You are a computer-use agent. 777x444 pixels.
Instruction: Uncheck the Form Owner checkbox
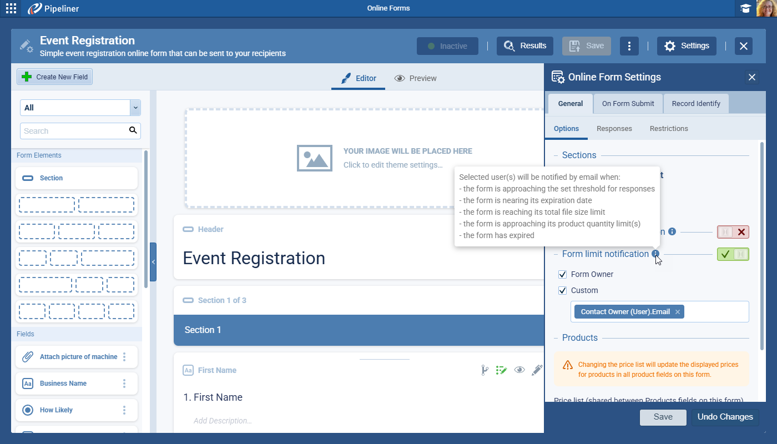[x=563, y=274]
